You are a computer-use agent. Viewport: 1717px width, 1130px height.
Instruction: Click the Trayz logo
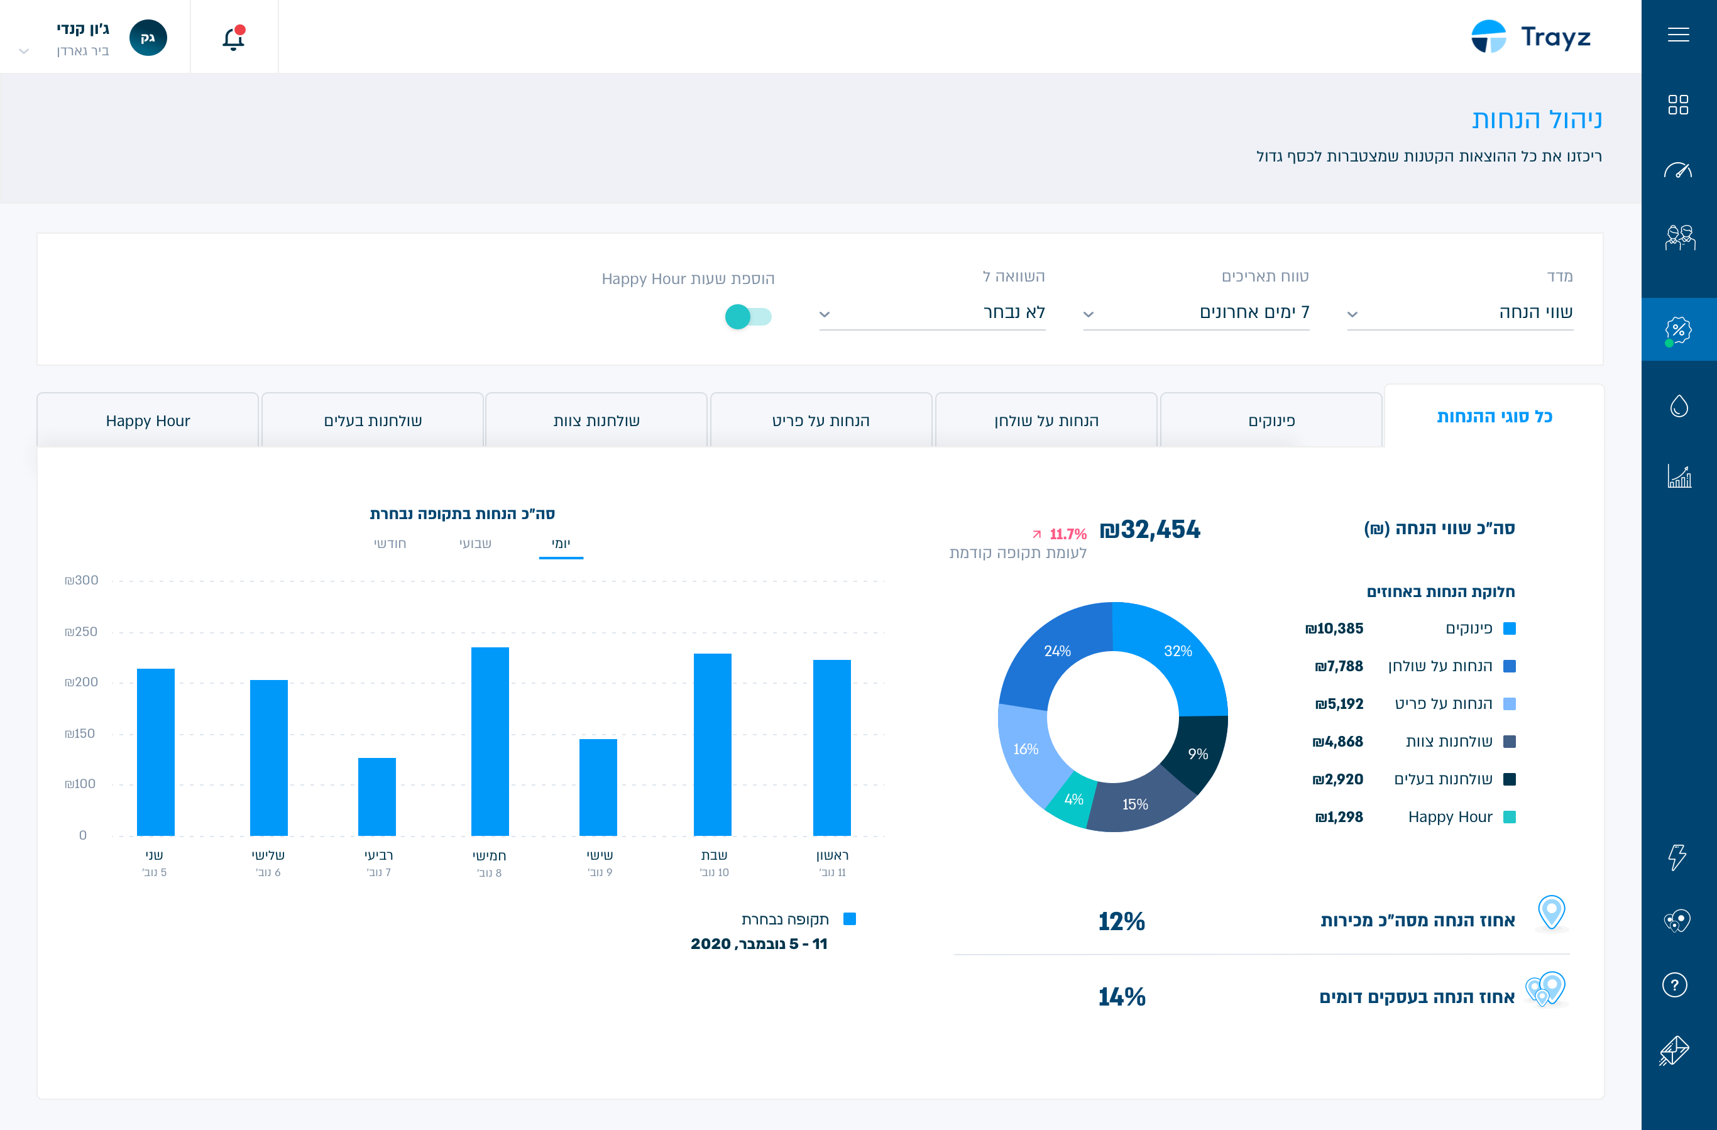pyautogui.click(x=1530, y=36)
